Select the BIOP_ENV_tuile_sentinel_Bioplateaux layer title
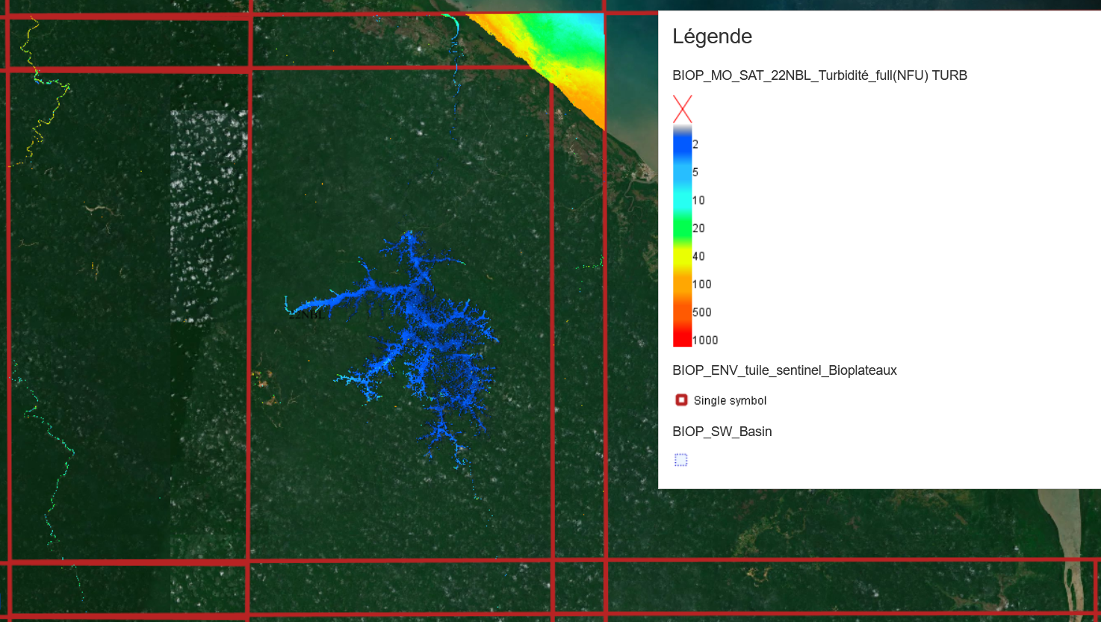This screenshot has height=622, width=1101. coord(784,370)
